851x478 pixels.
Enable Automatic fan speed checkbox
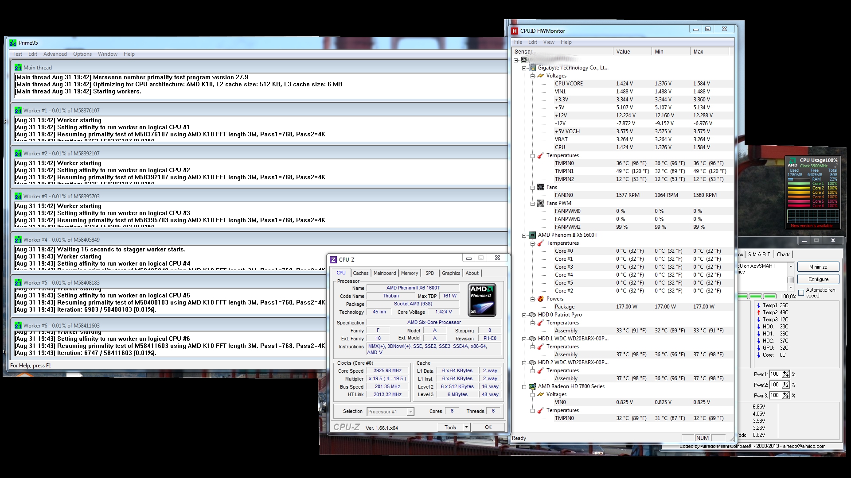[x=801, y=293]
